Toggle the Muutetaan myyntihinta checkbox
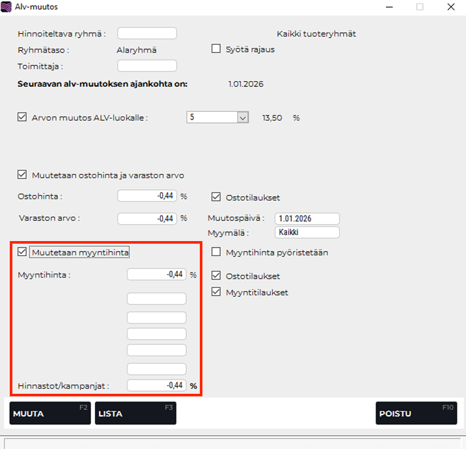Image resolution: width=466 pixels, height=449 pixels. (22, 252)
